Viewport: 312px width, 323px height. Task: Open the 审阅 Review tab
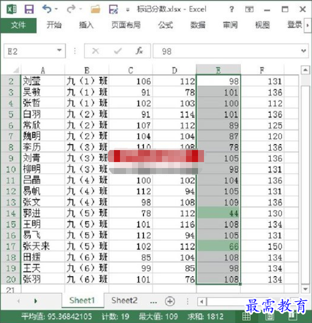230,25
